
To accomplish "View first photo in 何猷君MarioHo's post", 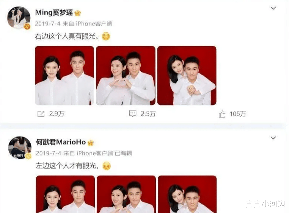I will [65, 194].
